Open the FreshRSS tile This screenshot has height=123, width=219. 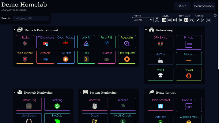(107, 42)
